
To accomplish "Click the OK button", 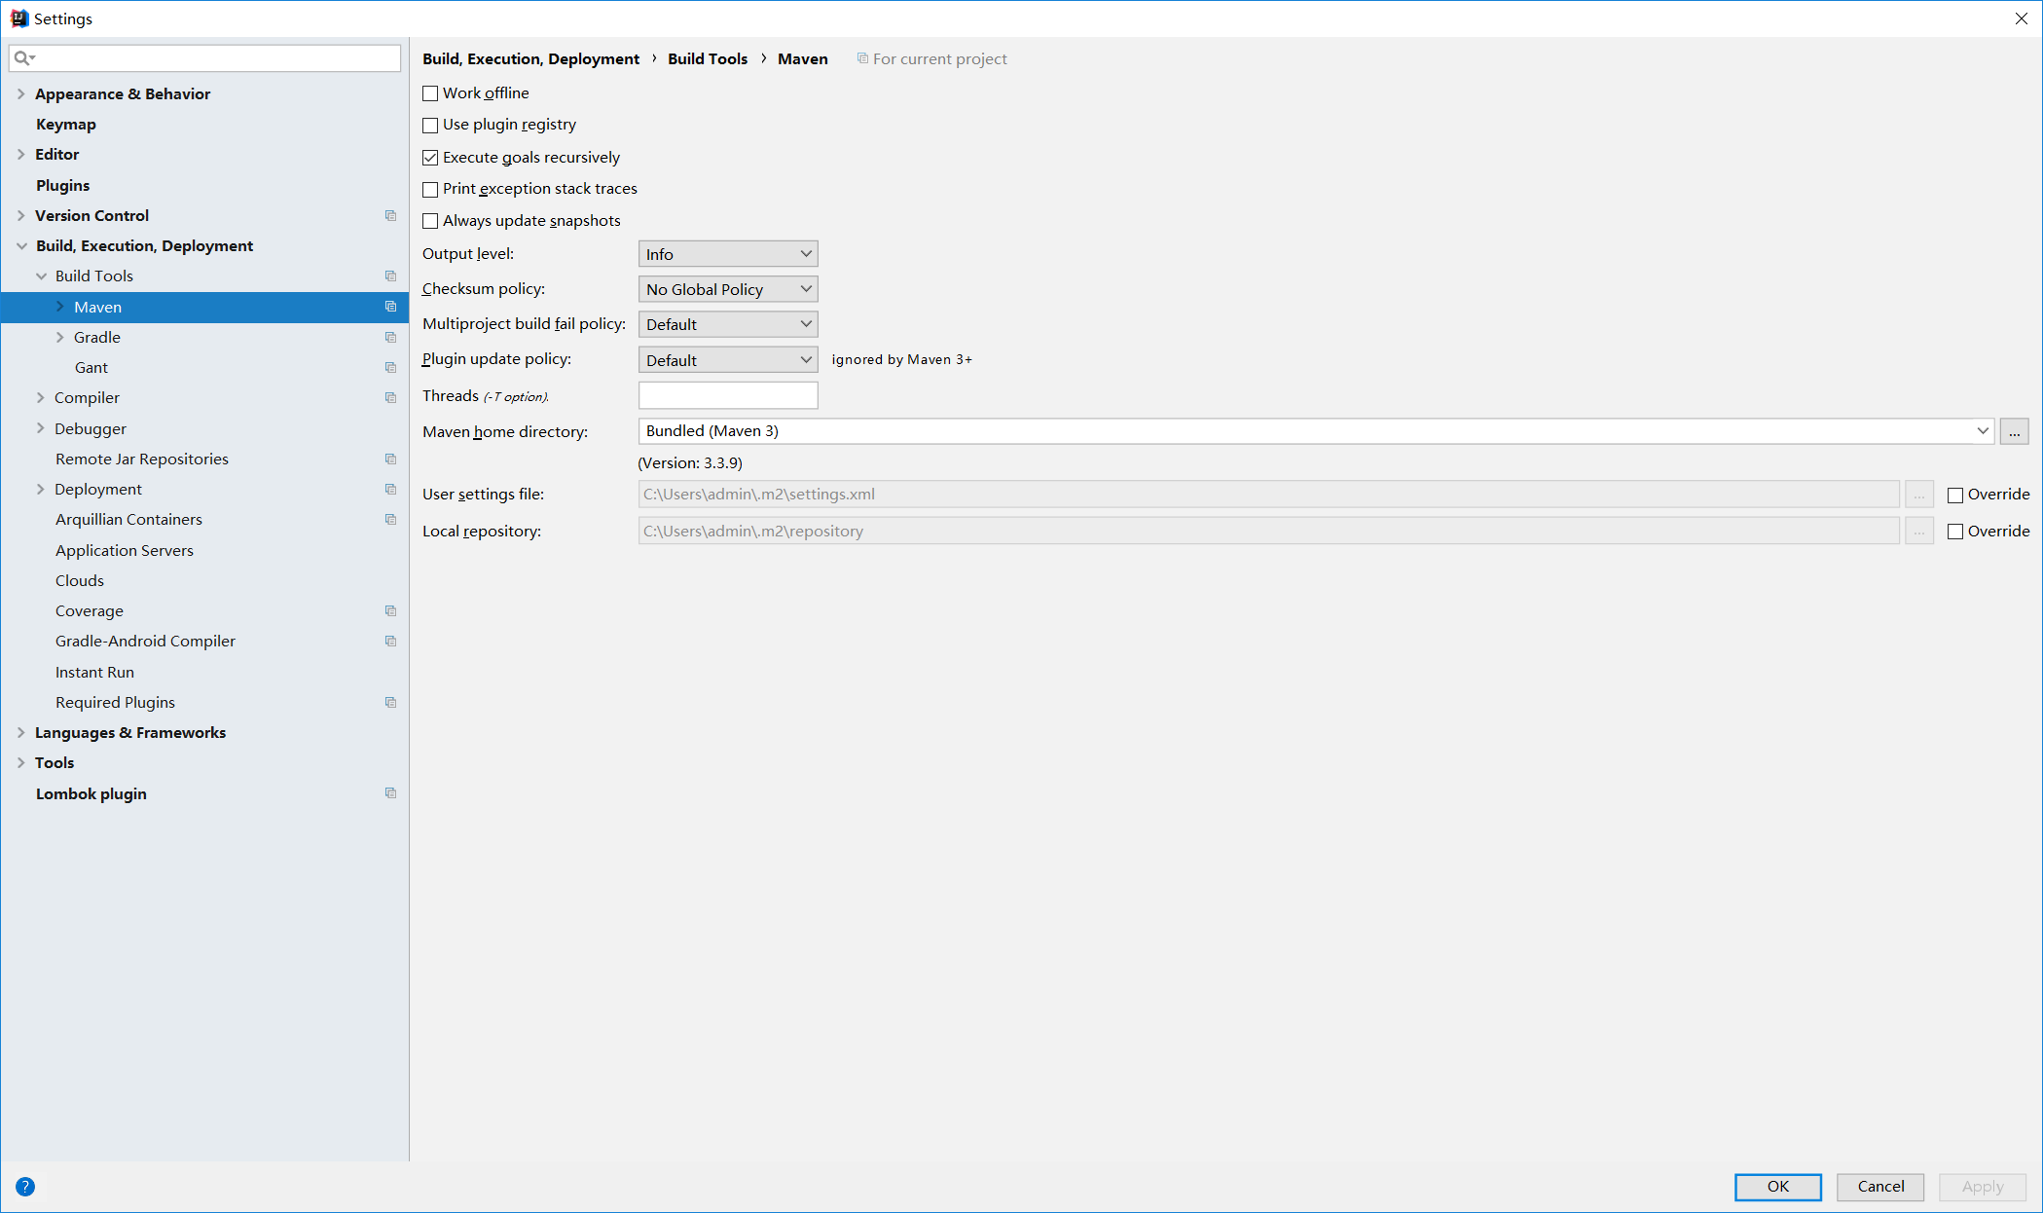I will coord(1777,1186).
